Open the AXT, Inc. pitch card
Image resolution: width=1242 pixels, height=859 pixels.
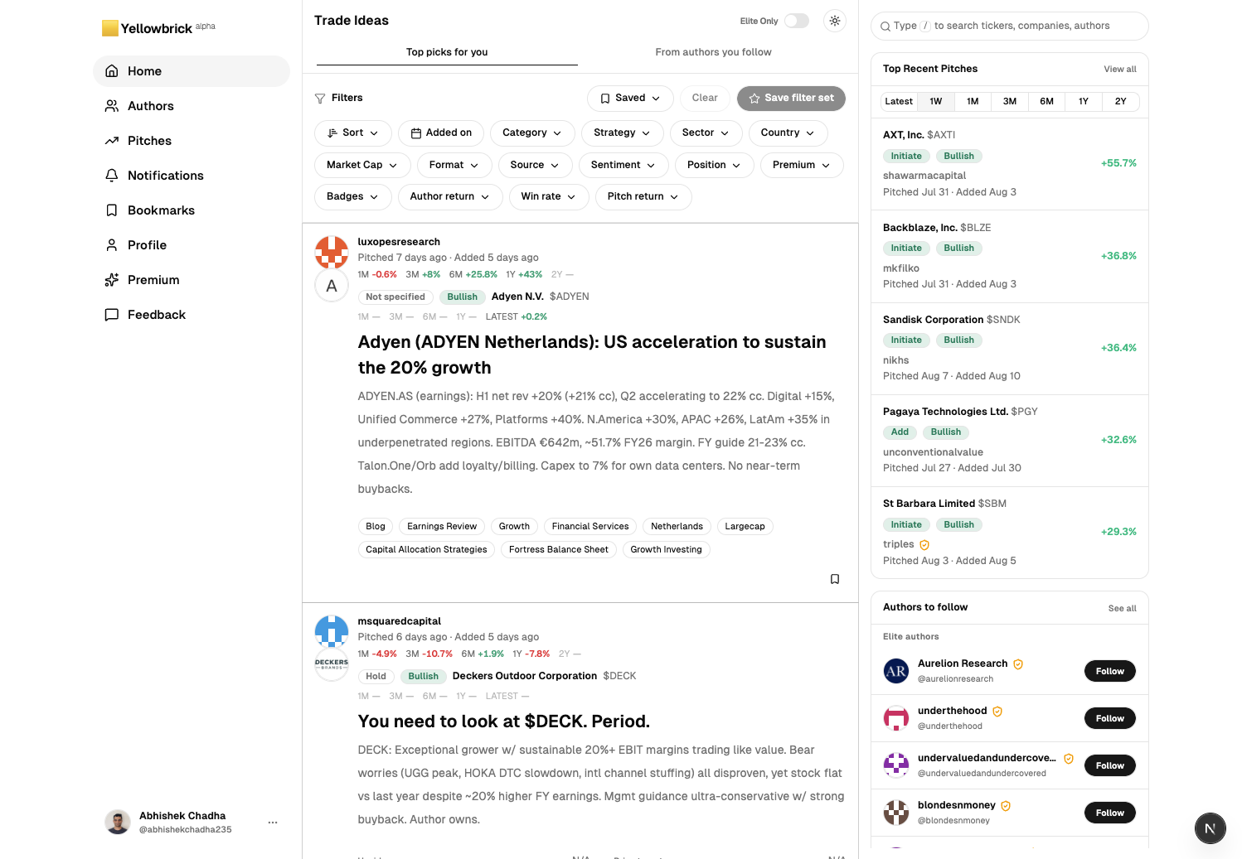click(1009, 163)
